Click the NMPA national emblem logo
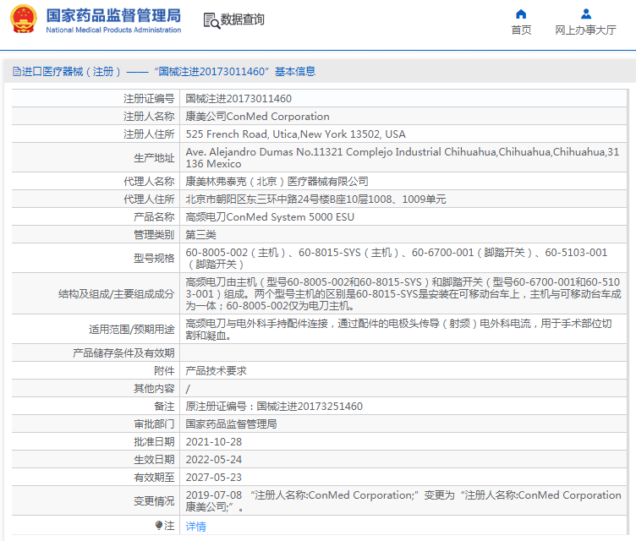Viewport: 636px width, 541px height. point(23,20)
